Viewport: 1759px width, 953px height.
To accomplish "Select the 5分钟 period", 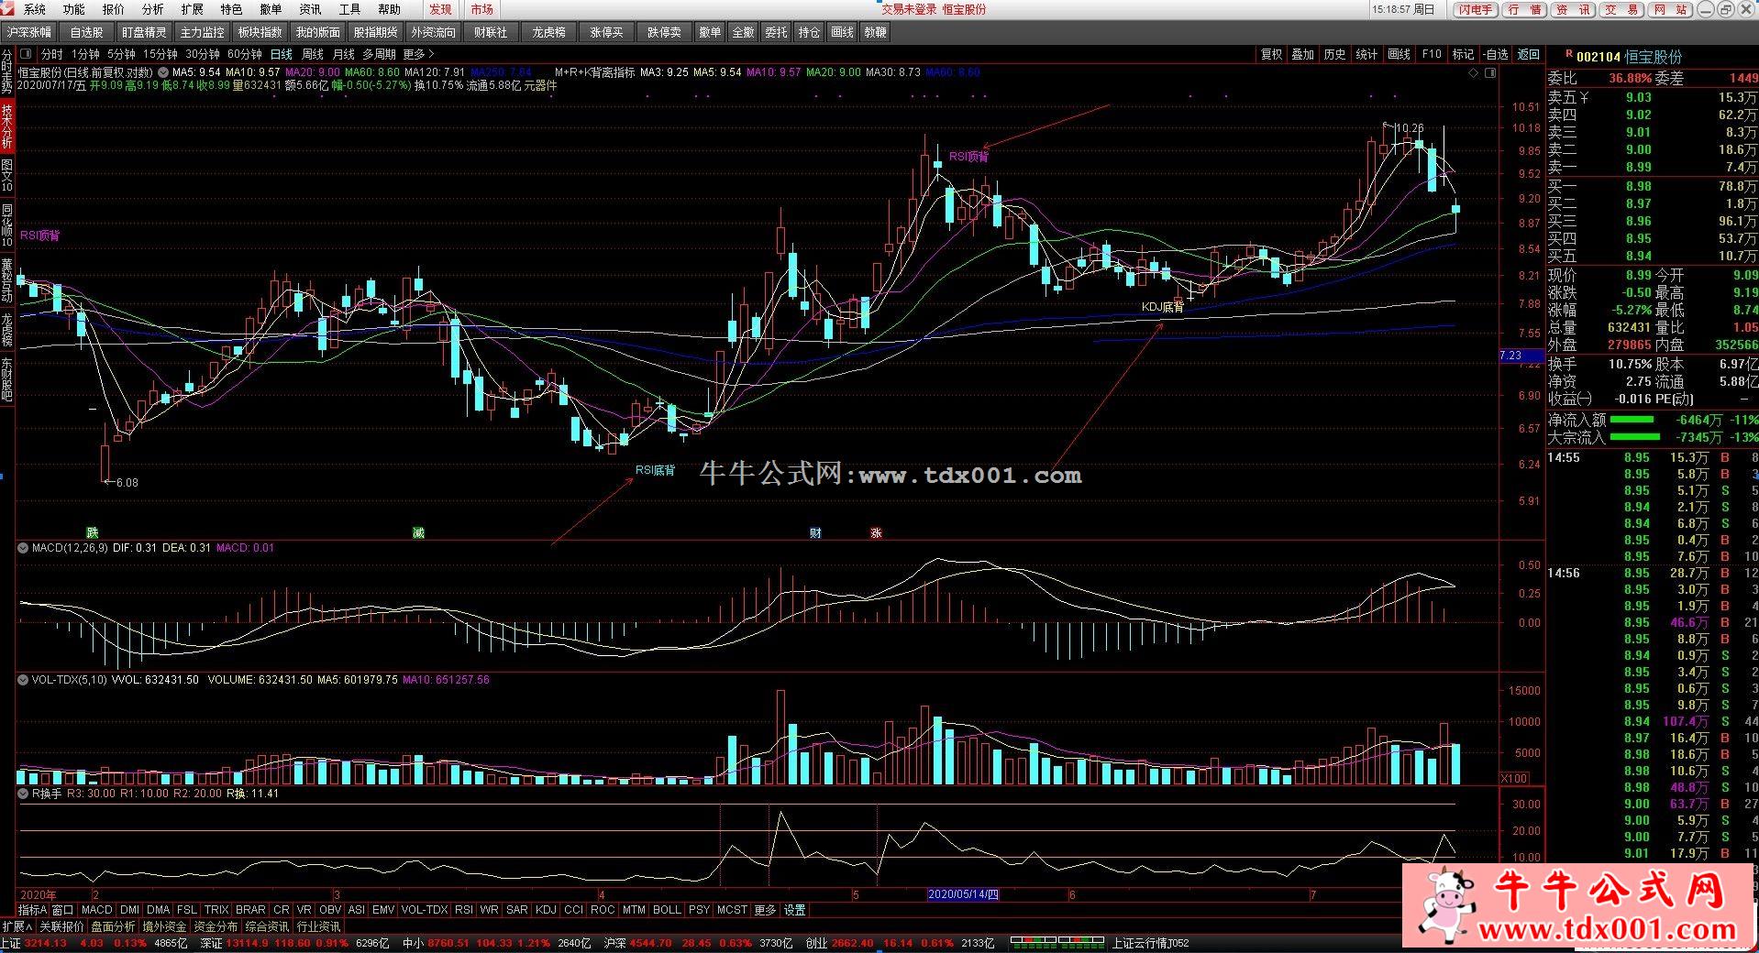I will tap(121, 54).
